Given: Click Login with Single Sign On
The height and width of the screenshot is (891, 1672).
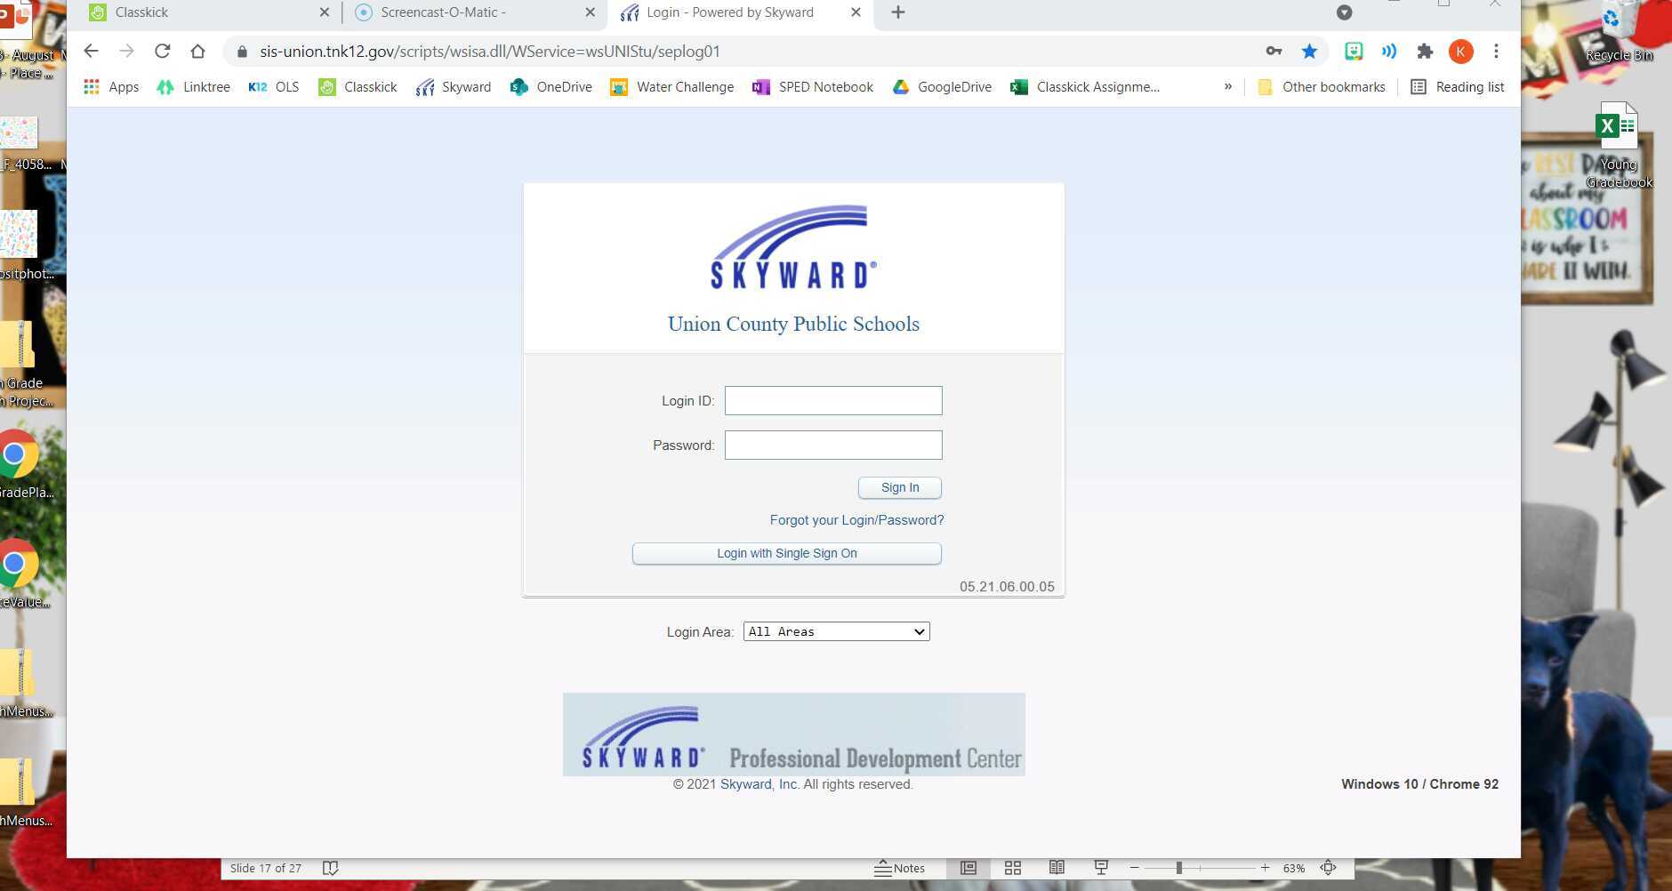Looking at the screenshot, I should pyautogui.click(x=787, y=553).
